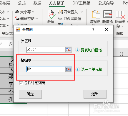Click the Ab 大小写 case icon

(17, 12)
